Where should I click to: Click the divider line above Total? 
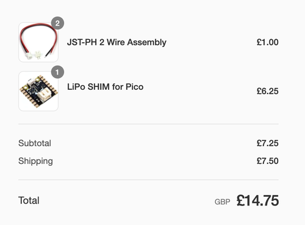pyautogui.click(x=148, y=180)
